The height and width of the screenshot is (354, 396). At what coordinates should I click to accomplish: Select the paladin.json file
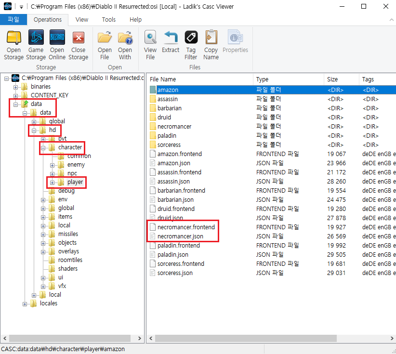click(x=173, y=254)
